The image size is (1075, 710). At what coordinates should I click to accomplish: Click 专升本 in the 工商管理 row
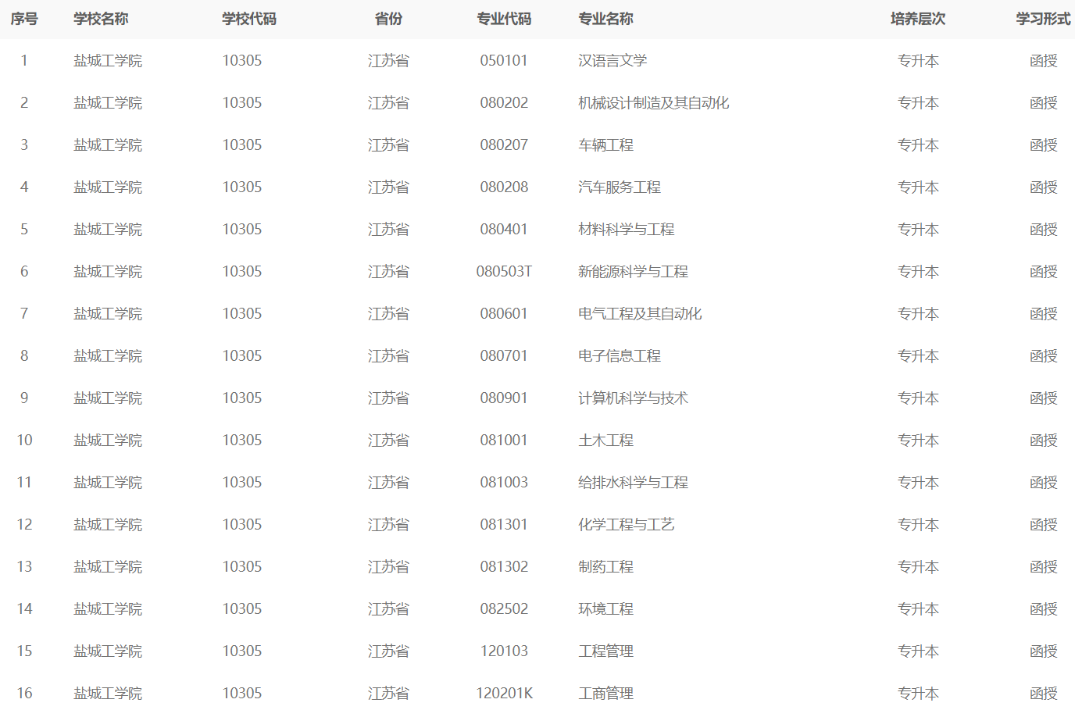click(x=918, y=694)
